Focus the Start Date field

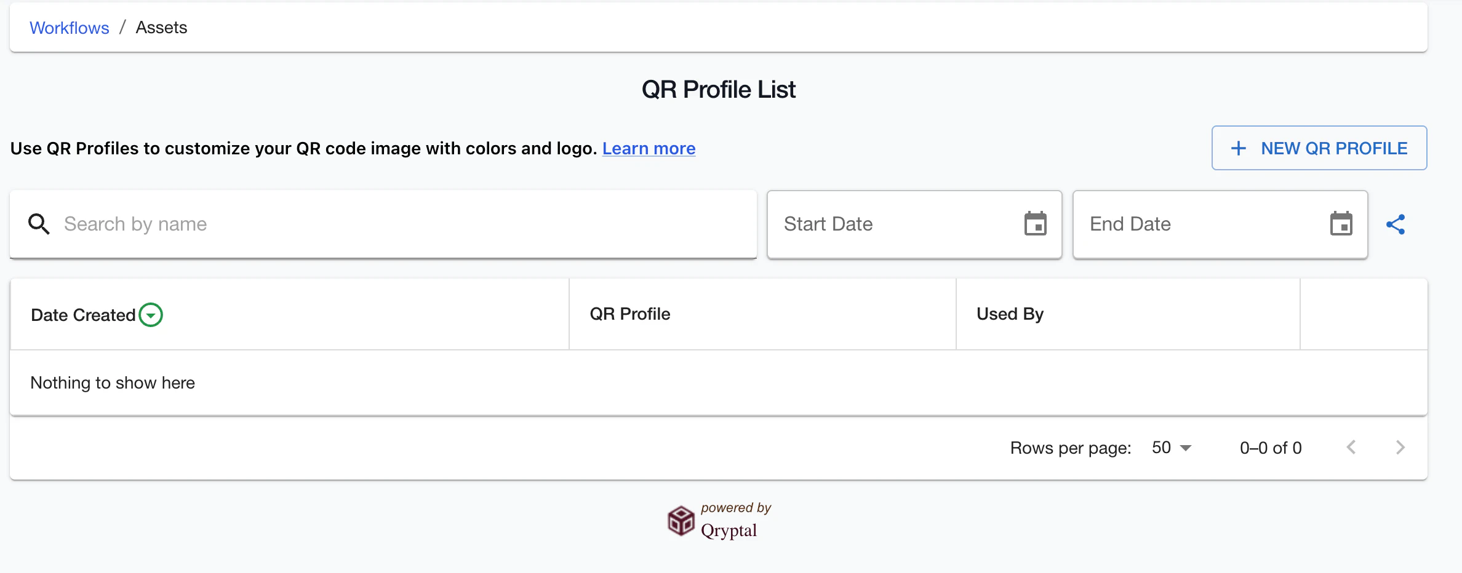point(874,224)
